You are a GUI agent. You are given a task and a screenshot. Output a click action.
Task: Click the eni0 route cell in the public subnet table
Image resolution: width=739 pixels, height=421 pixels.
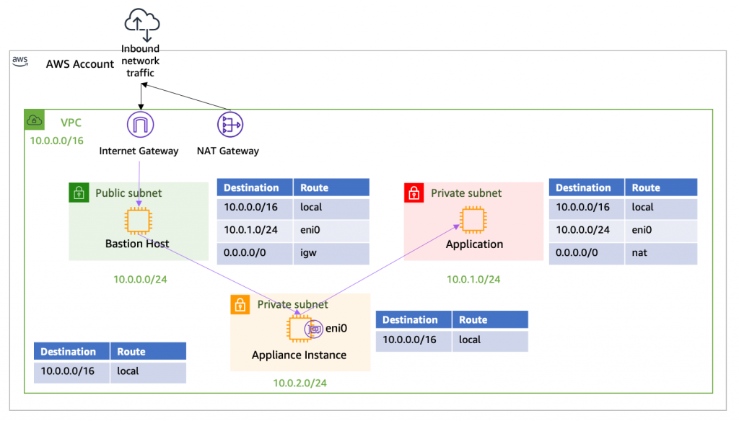tap(309, 231)
